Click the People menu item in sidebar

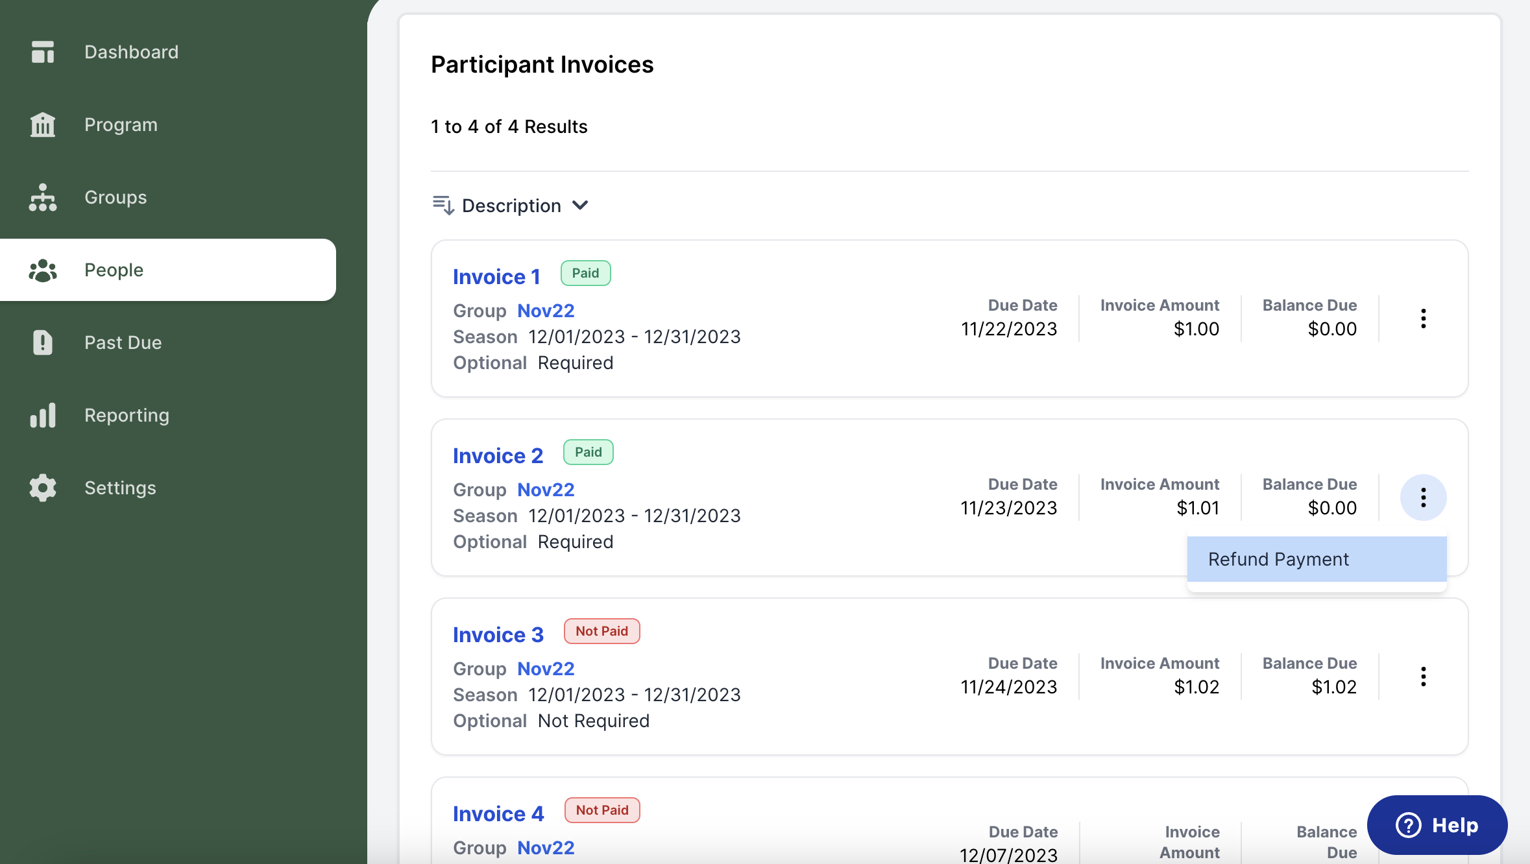[168, 269]
